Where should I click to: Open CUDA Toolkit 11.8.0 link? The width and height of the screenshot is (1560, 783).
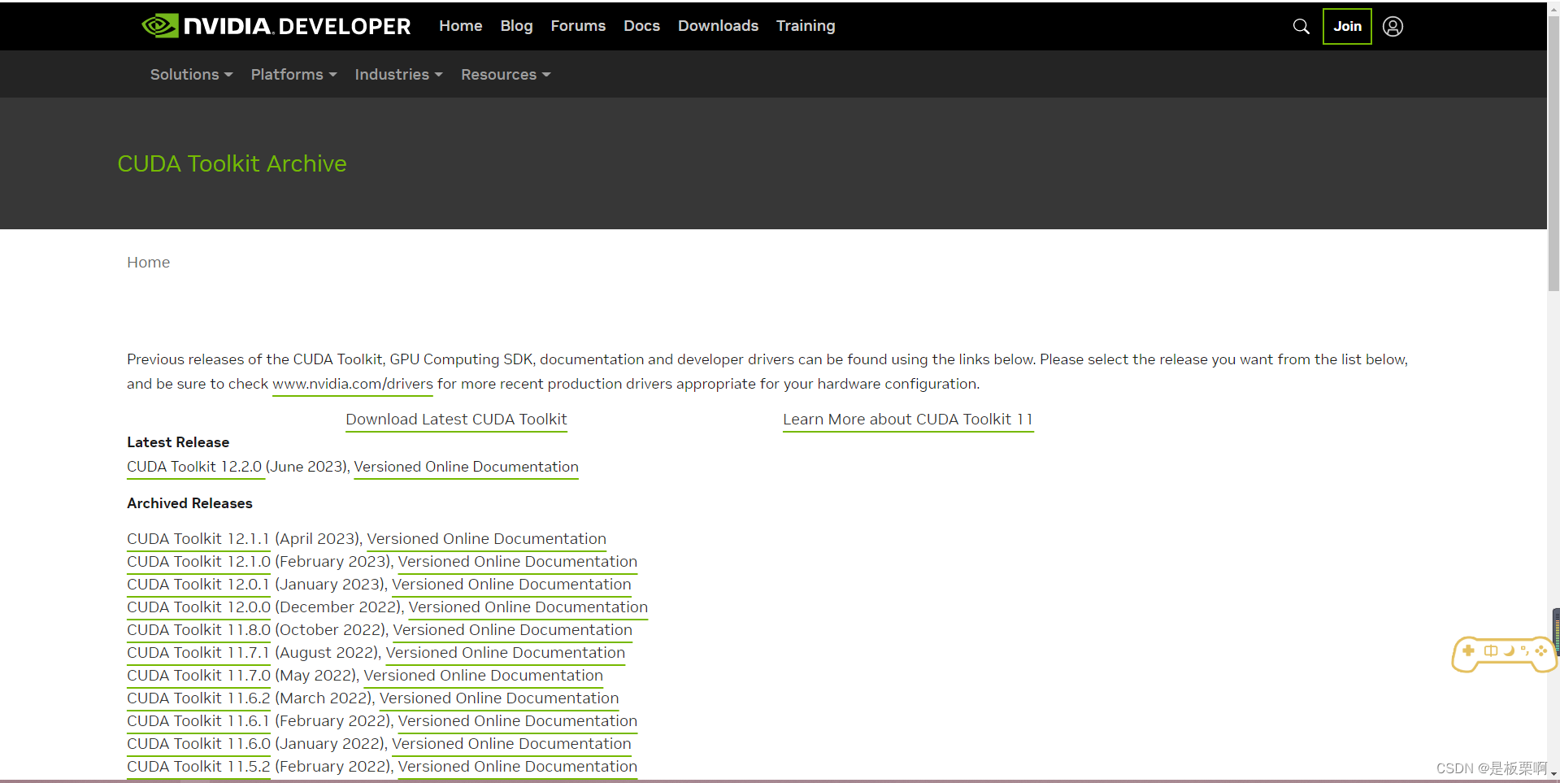click(198, 630)
